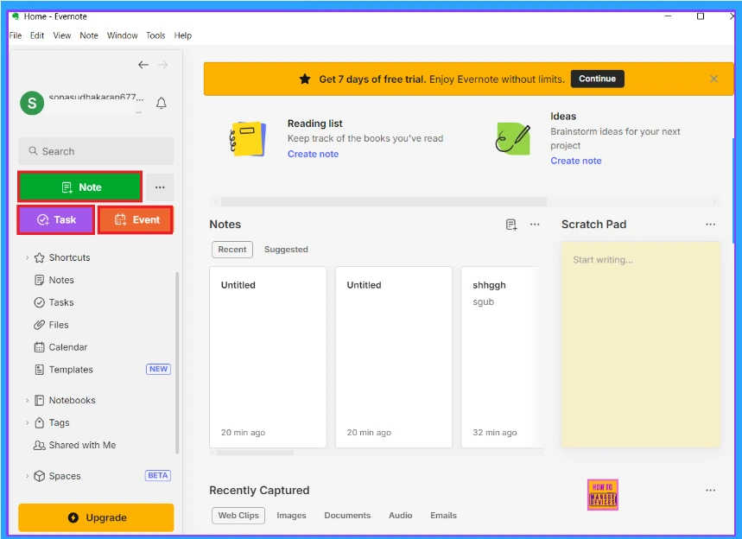This screenshot has height=539, width=742.
Task: Click the Search field
Action: point(96,151)
